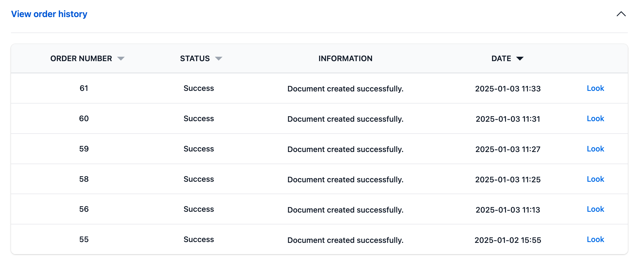635x266 pixels.
Task: Click Success status of order 60
Action: click(x=199, y=119)
